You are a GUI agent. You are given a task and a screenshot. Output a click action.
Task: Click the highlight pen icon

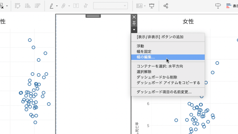click(x=51, y=6)
